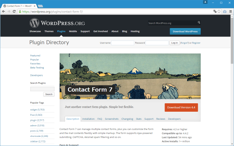This screenshot has width=234, height=146.
Task: Click the Download Version 4.4 button
Action: (x=181, y=107)
